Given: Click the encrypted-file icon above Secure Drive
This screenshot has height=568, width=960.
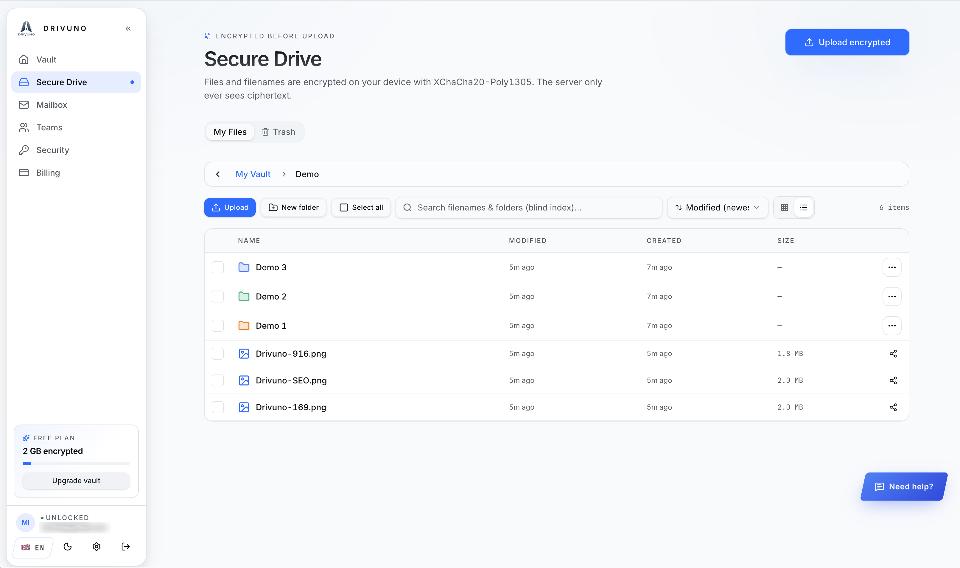Looking at the screenshot, I should pos(208,36).
